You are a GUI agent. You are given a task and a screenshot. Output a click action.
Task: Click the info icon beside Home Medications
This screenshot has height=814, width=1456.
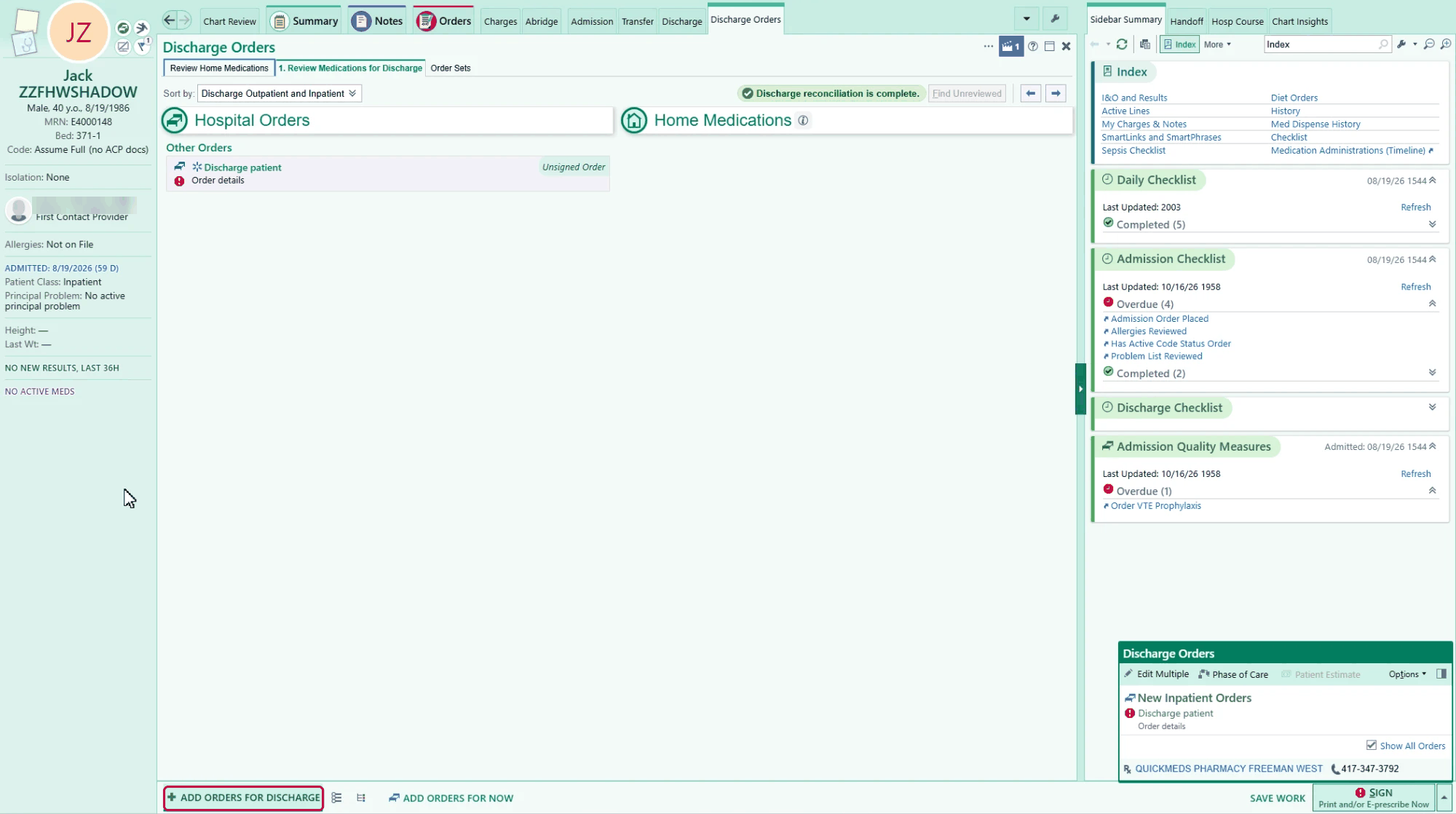pos(803,120)
